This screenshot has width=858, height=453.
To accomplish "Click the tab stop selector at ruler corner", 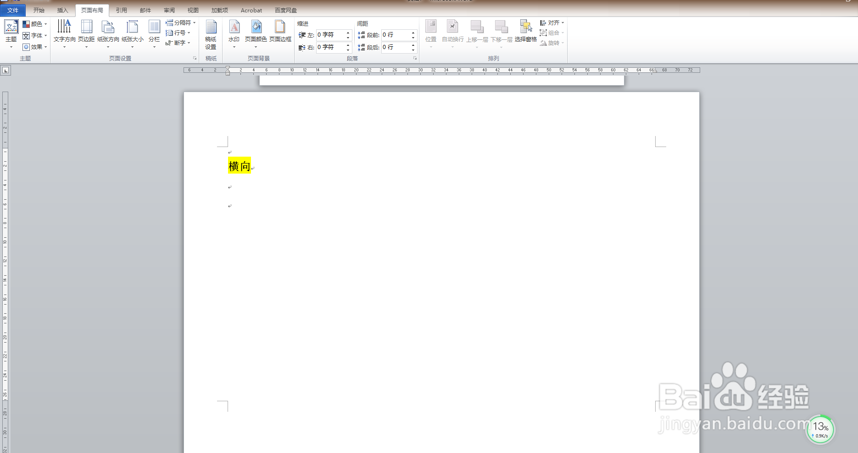I will (6, 70).
